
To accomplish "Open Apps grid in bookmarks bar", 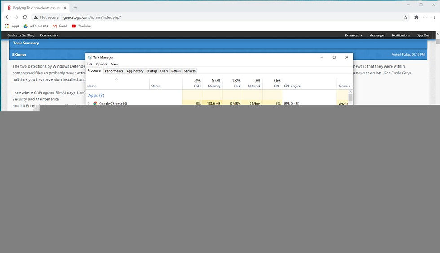I will [x=12, y=26].
